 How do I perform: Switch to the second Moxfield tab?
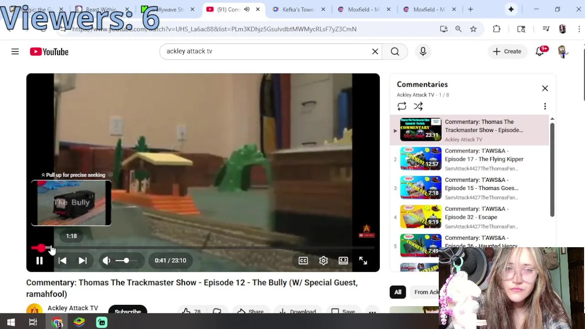pyautogui.click(x=430, y=9)
